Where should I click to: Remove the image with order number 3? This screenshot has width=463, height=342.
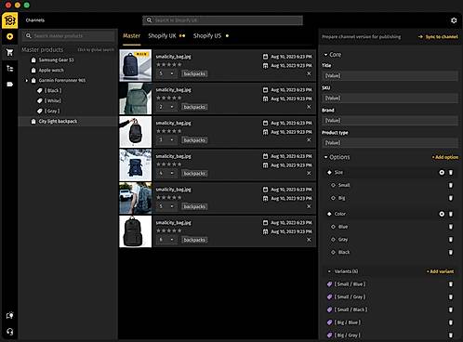coord(309,140)
